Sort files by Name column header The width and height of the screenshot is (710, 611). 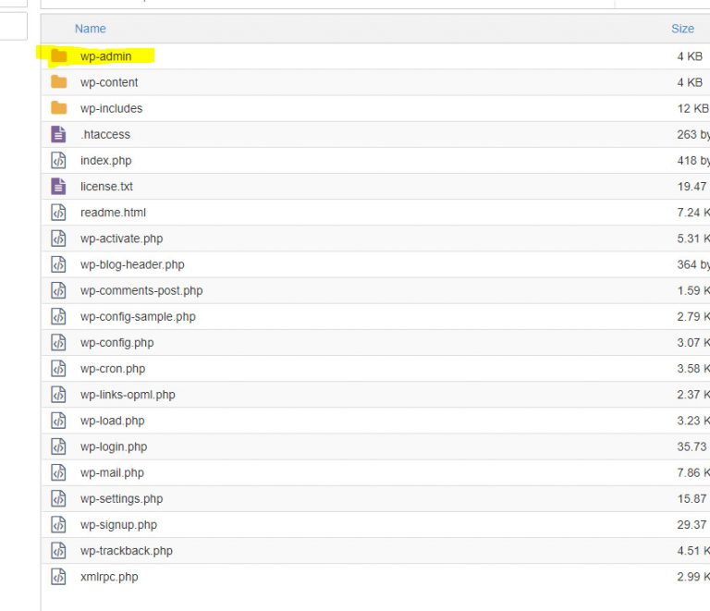[91, 29]
